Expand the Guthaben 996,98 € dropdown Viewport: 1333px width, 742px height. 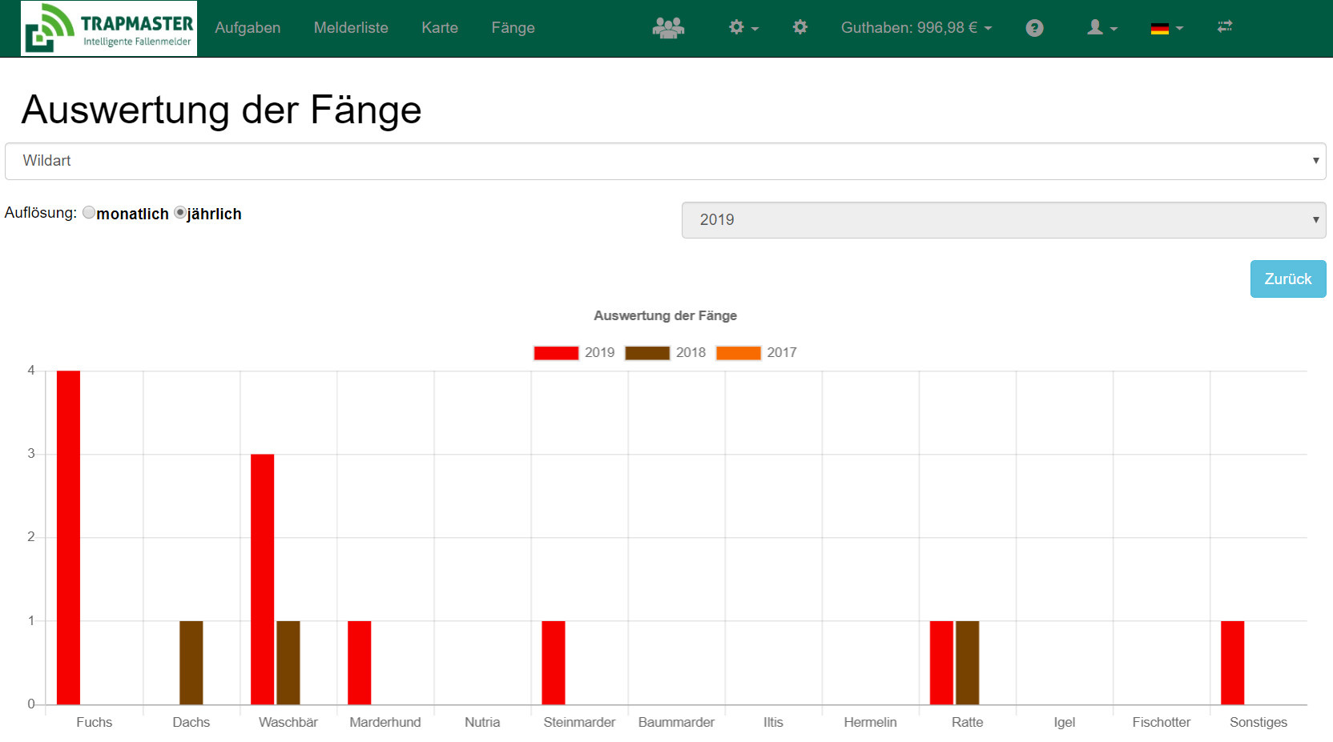point(916,28)
